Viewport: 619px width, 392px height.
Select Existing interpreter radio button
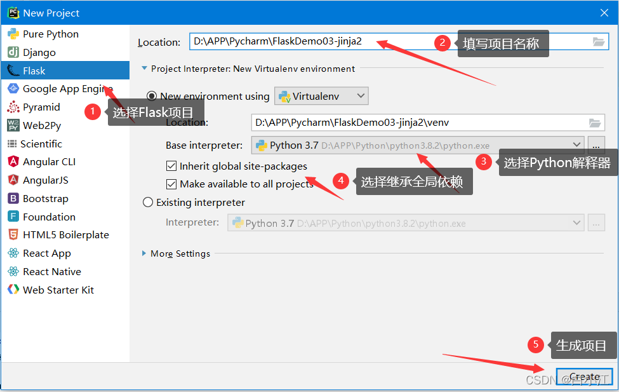tap(148, 202)
